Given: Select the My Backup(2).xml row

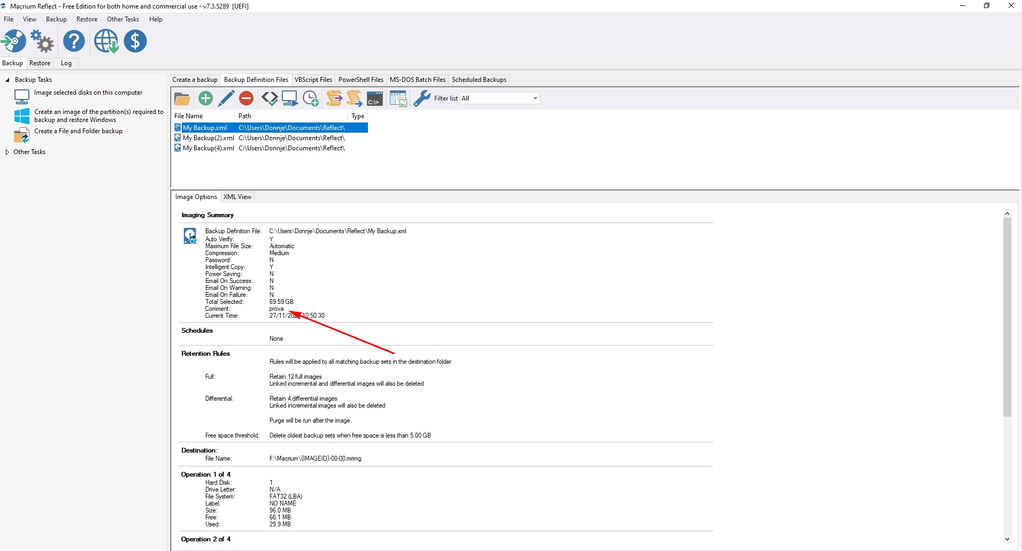Looking at the screenshot, I should pos(271,138).
